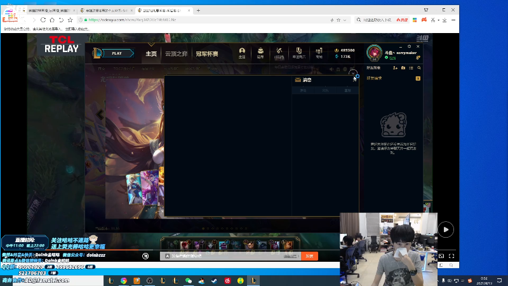Open NetEase Music red taskbar icon
Screen dimensions: 508x286
227,280
